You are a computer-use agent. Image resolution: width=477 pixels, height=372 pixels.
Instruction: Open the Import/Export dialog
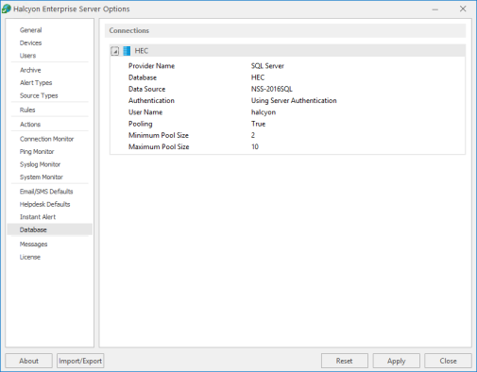tap(80, 361)
